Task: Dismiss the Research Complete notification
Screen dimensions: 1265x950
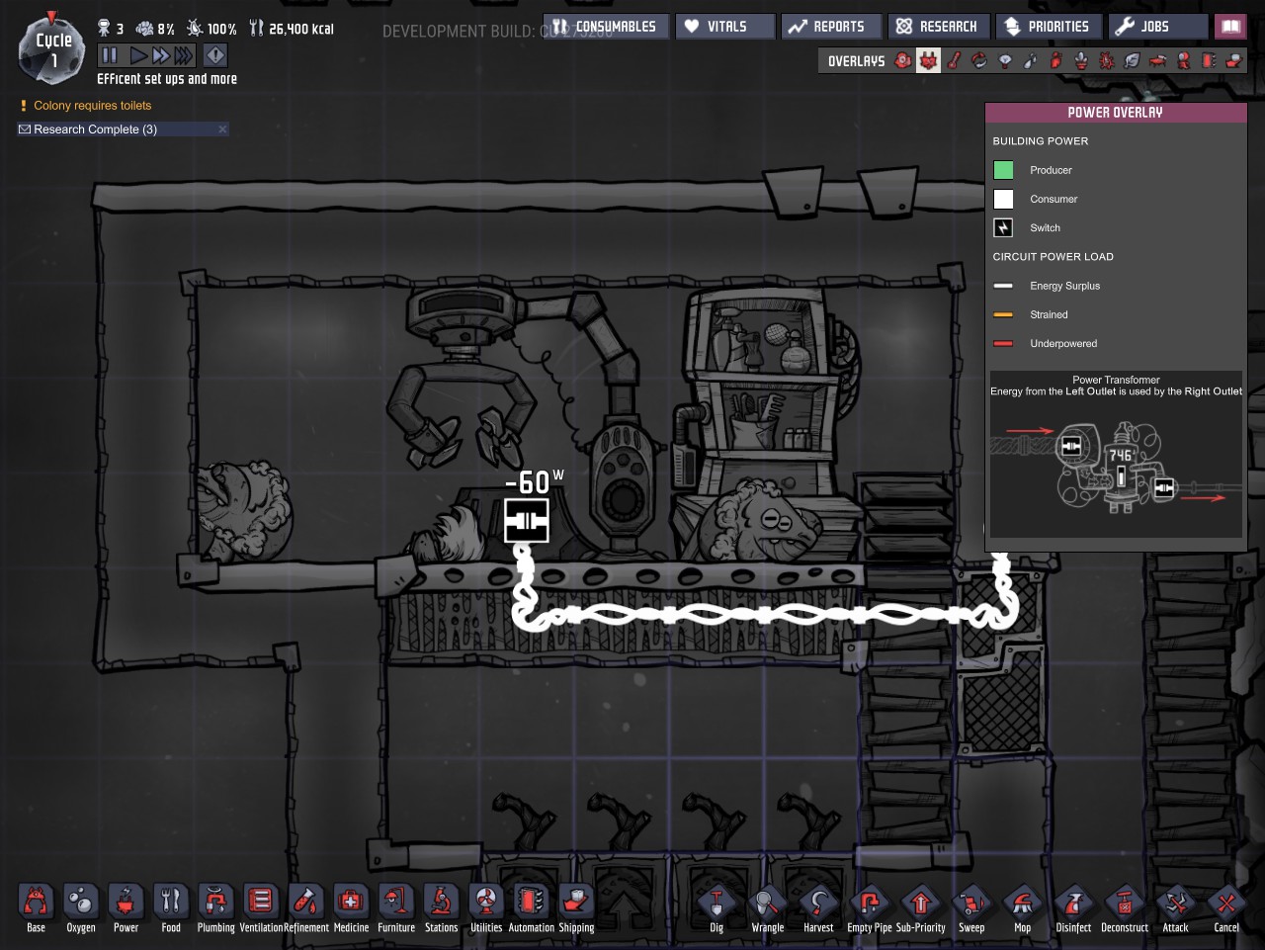Action: (x=222, y=130)
